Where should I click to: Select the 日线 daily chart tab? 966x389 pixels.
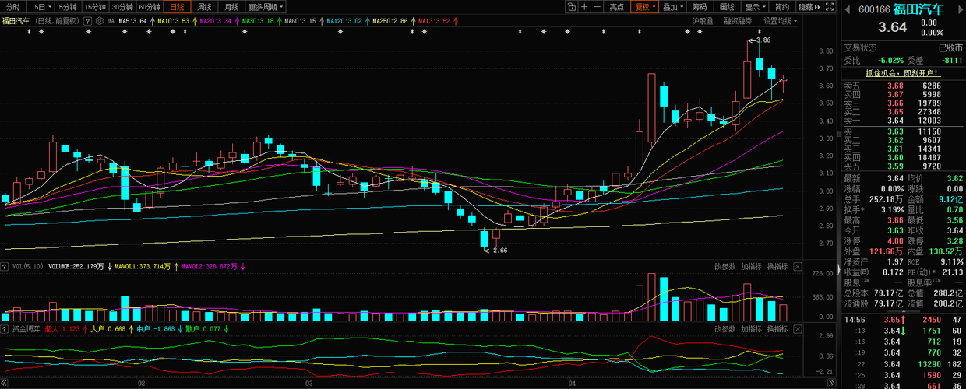[x=177, y=7]
